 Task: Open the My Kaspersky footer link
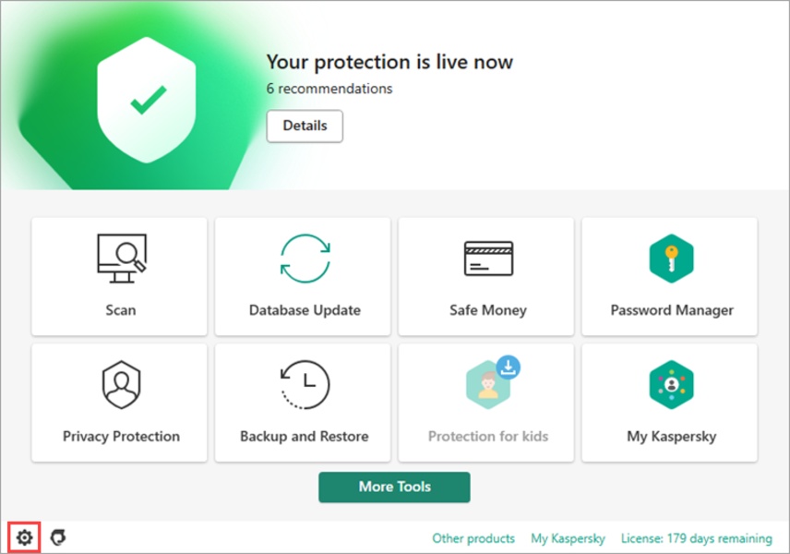[568, 538]
